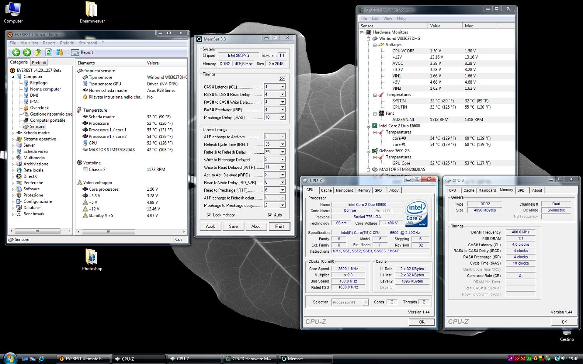This screenshot has width=583, height=364.
Task: Click OK button in left CPU-Z window
Action: (x=421, y=322)
